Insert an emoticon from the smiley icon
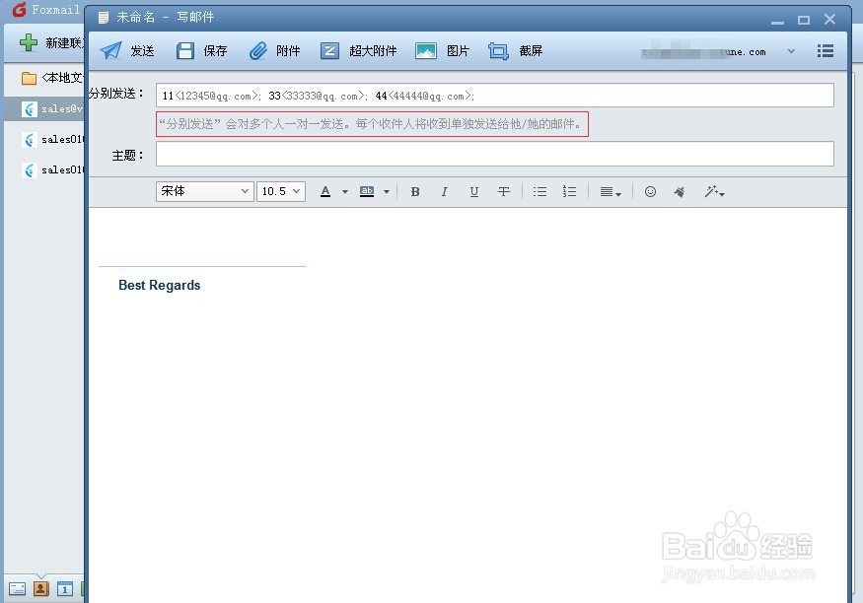Image resolution: width=863 pixels, height=603 pixels. pyautogui.click(x=650, y=191)
